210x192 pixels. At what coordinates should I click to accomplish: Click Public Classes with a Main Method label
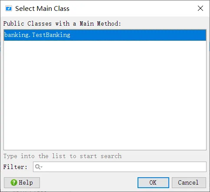pos(62,23)
